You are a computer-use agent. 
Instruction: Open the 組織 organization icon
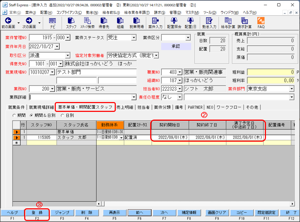120,23
